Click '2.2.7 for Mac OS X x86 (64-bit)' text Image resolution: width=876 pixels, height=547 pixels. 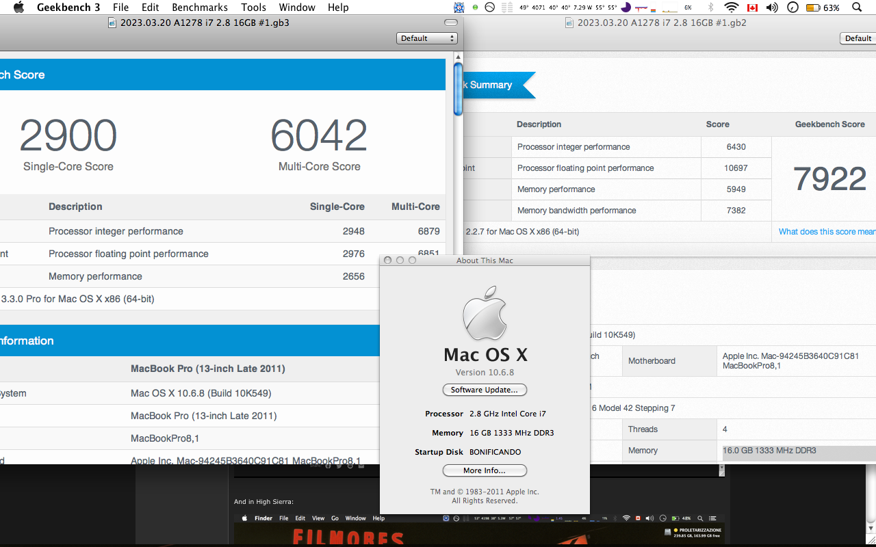(x=522, y=232)
